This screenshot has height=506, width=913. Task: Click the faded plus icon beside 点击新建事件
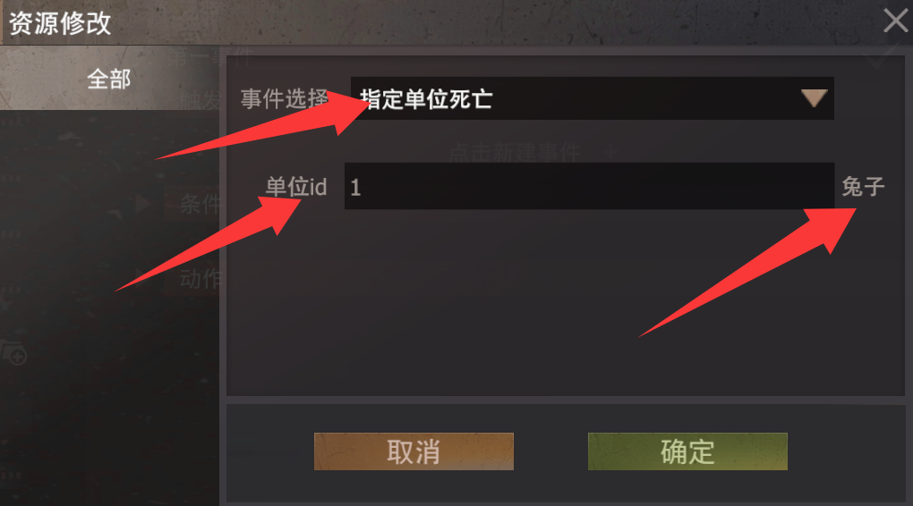pos(610,153)
